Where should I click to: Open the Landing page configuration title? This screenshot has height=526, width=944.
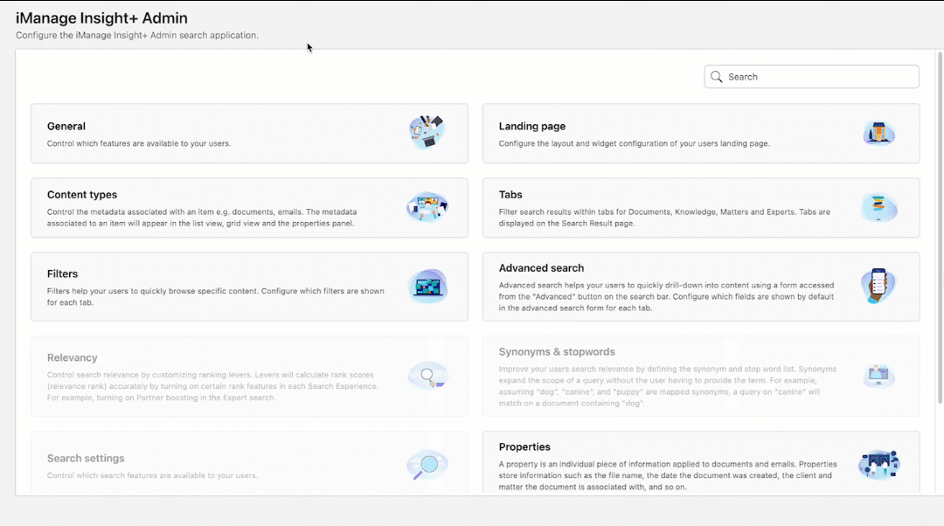(531, 127)
